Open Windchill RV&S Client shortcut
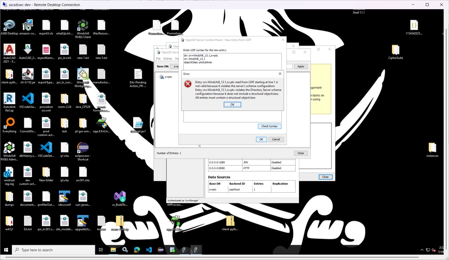The width and height of the screenshot is (449, 260). tap(83, 29)
